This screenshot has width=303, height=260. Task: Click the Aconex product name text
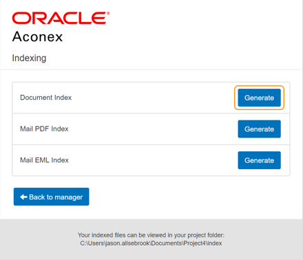37,36
